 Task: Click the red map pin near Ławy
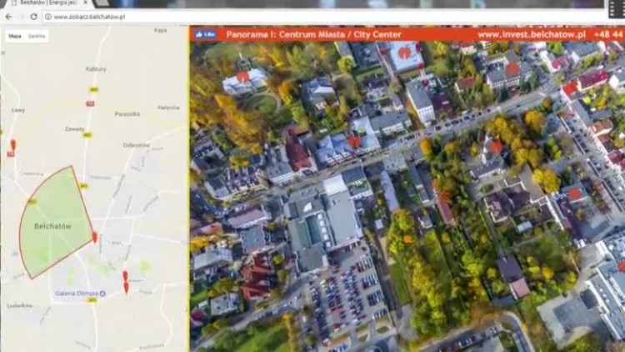pos(13,145)
